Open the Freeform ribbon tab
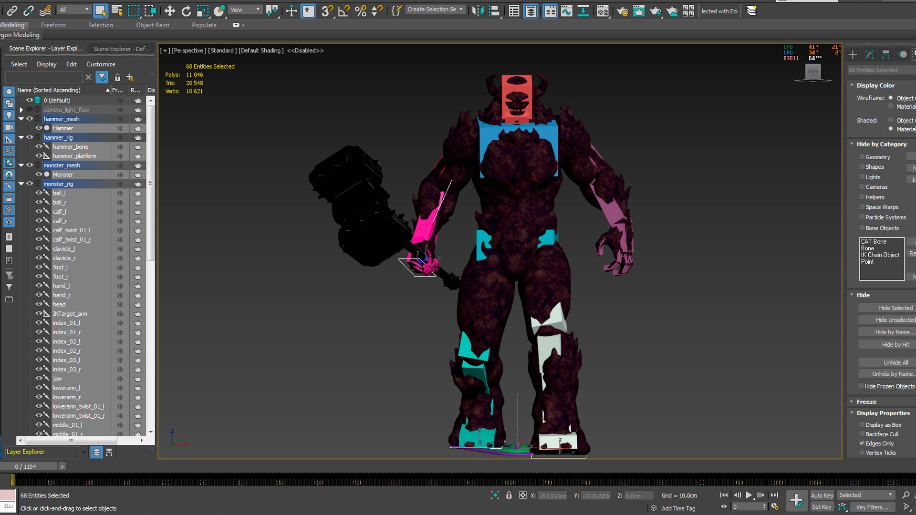Viewport: 916px width, 515px height. pos(53,25)
